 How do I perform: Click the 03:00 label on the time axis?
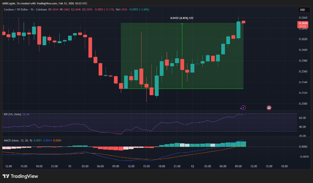[85, 166]
